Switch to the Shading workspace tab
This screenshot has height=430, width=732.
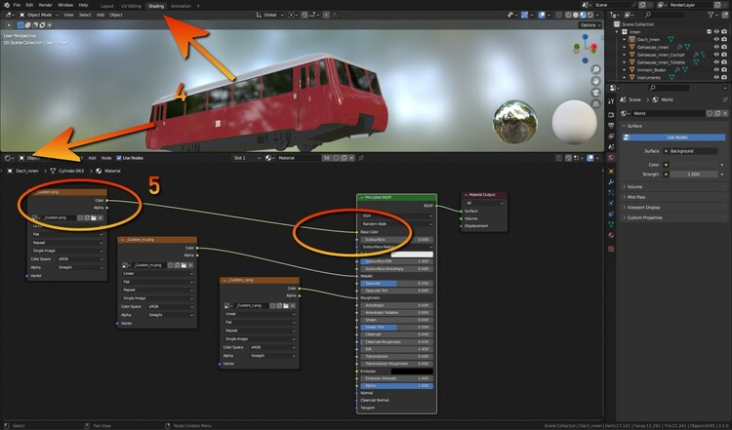[x=155, y=5]
